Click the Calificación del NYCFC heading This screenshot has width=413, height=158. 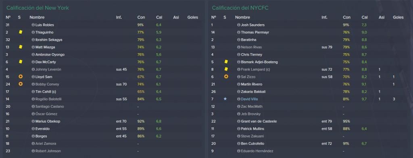coord(240,8)
